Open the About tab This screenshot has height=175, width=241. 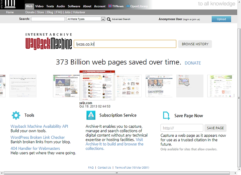tap(87, 6)
